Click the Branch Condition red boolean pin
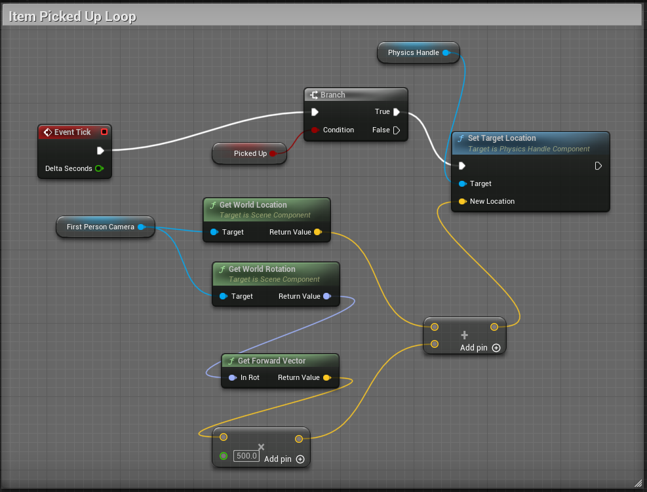The height and width of the screenshot is (492, 647). tap(315, 130)
